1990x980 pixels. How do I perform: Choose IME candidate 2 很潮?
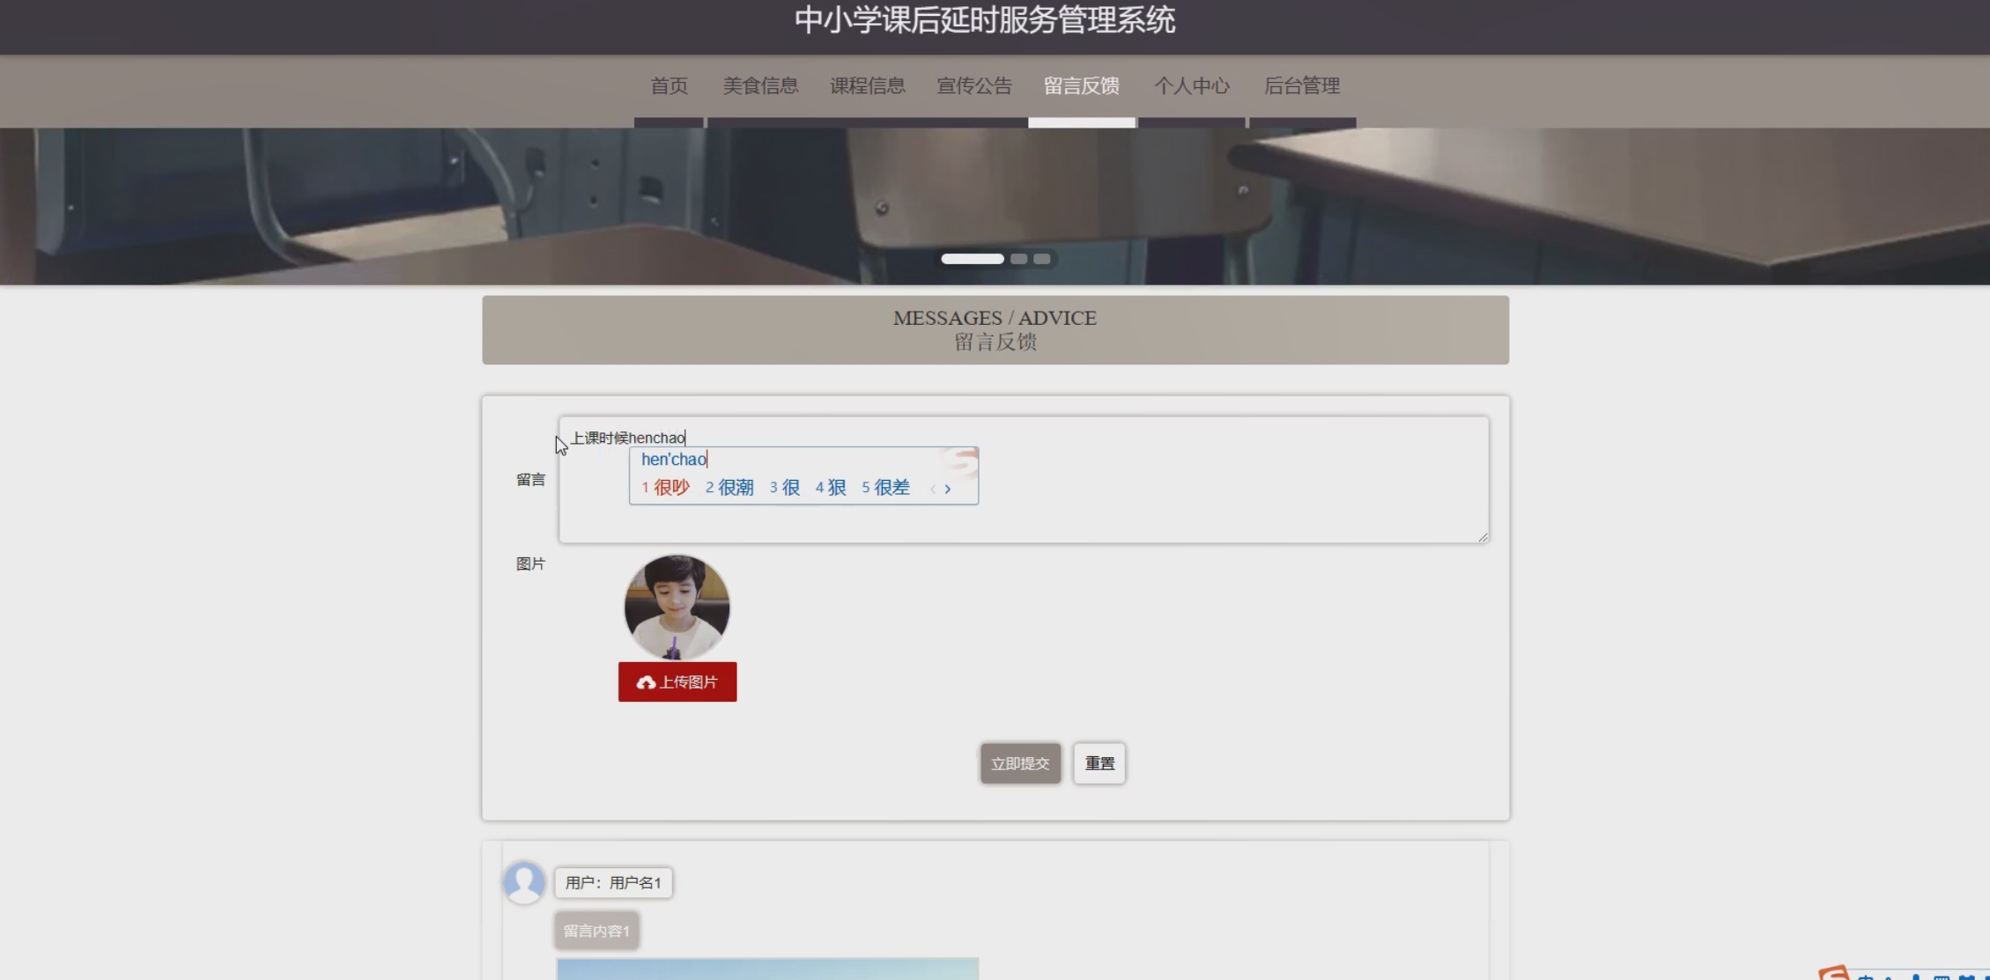(x=729, y=488)
